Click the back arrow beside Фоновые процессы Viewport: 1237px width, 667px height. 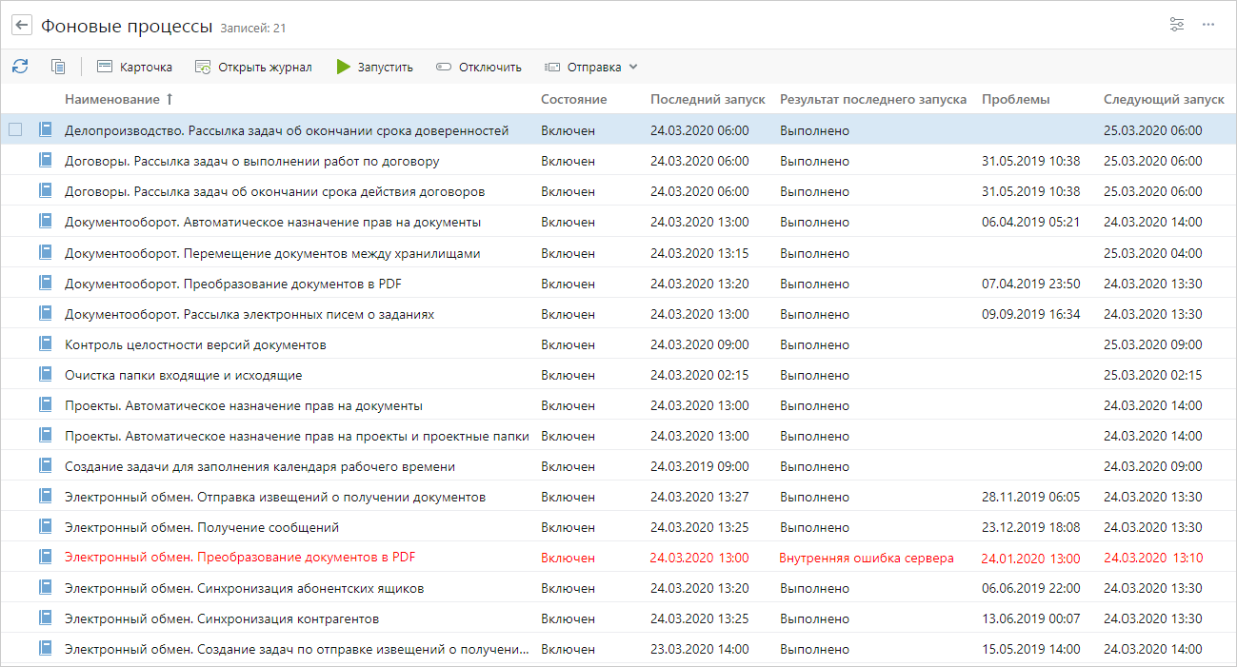coord(21,26)
